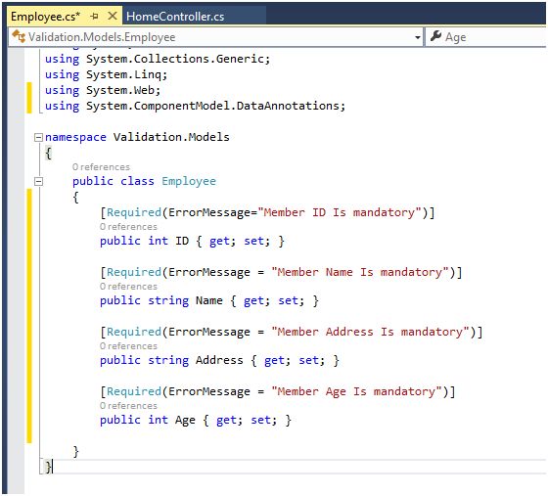
Task: Open the 0 references link above class Employee
Action: (x=101, y=167)
